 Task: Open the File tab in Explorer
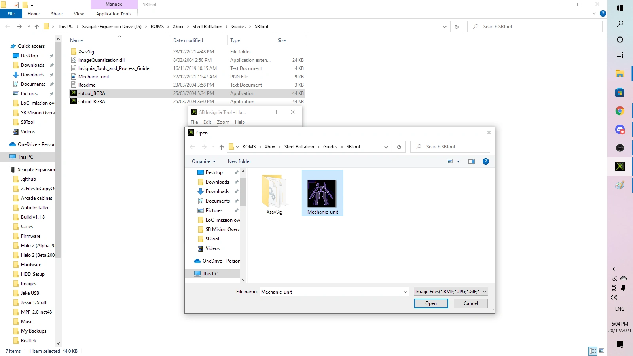pyautogui.click(x=11, y=14)
